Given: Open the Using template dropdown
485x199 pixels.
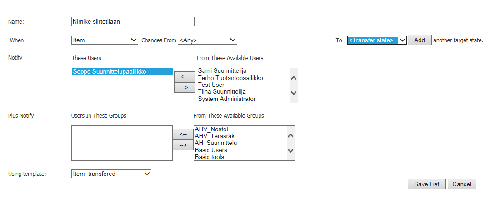Looking at the screenshot, I should tap(111, 174).
